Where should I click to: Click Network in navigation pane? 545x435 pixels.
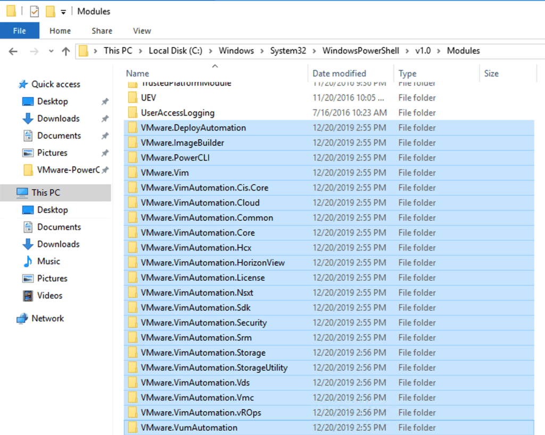pos(47,318)
